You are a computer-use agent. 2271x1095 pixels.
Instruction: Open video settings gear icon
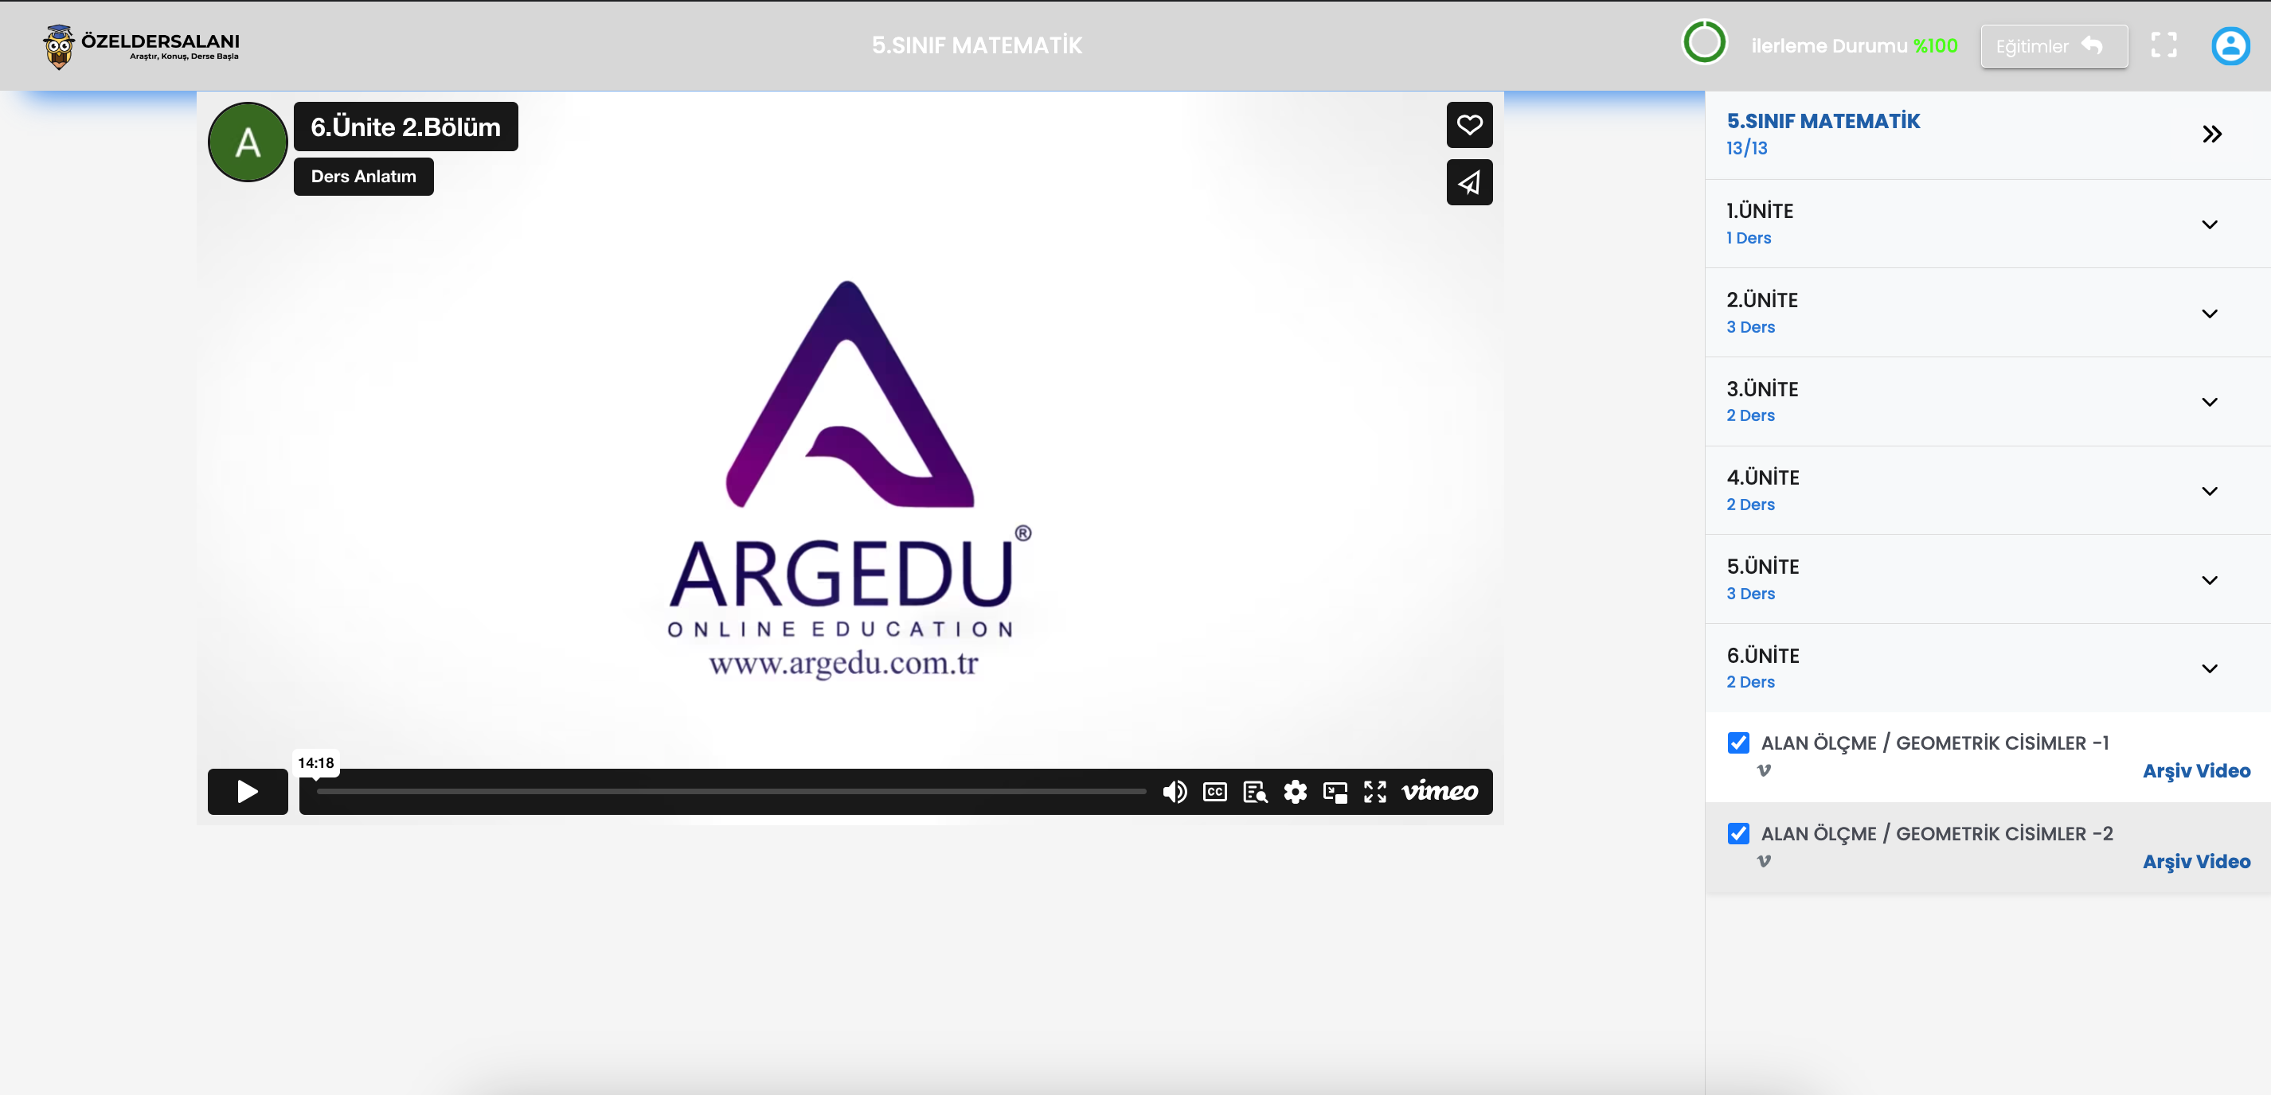[1294, 791]
